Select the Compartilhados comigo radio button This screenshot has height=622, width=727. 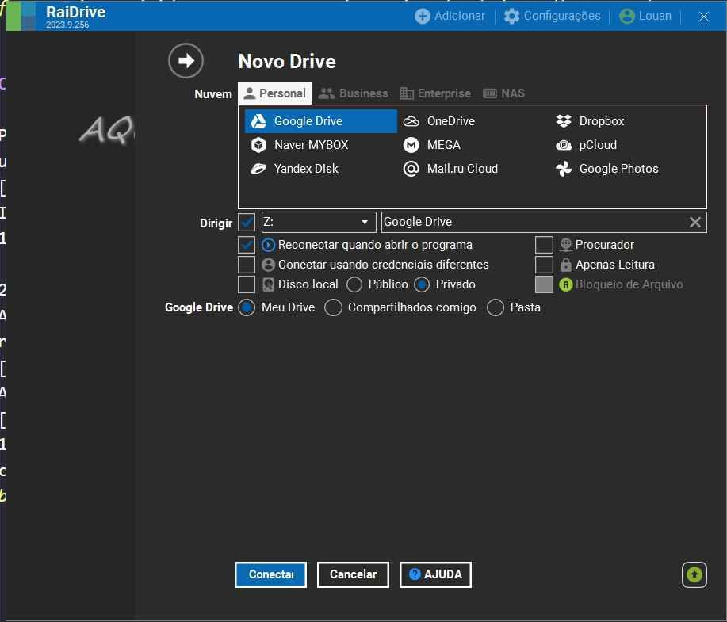point(334,307)
